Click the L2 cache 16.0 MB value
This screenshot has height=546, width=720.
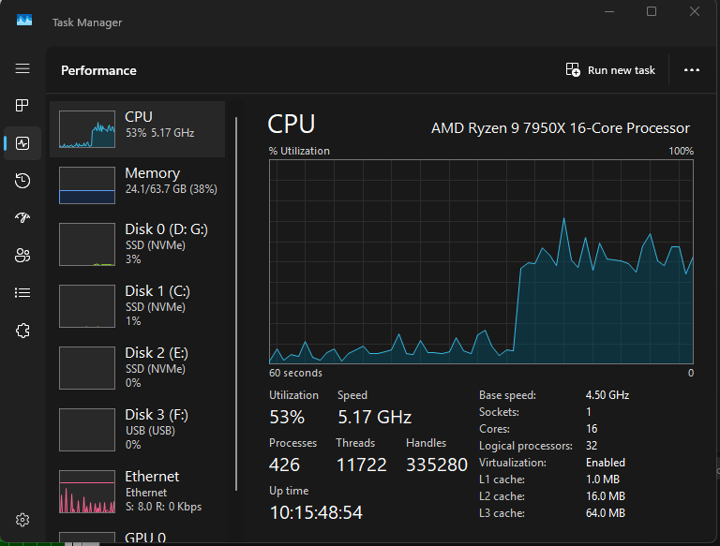click(x=606, y=496)
